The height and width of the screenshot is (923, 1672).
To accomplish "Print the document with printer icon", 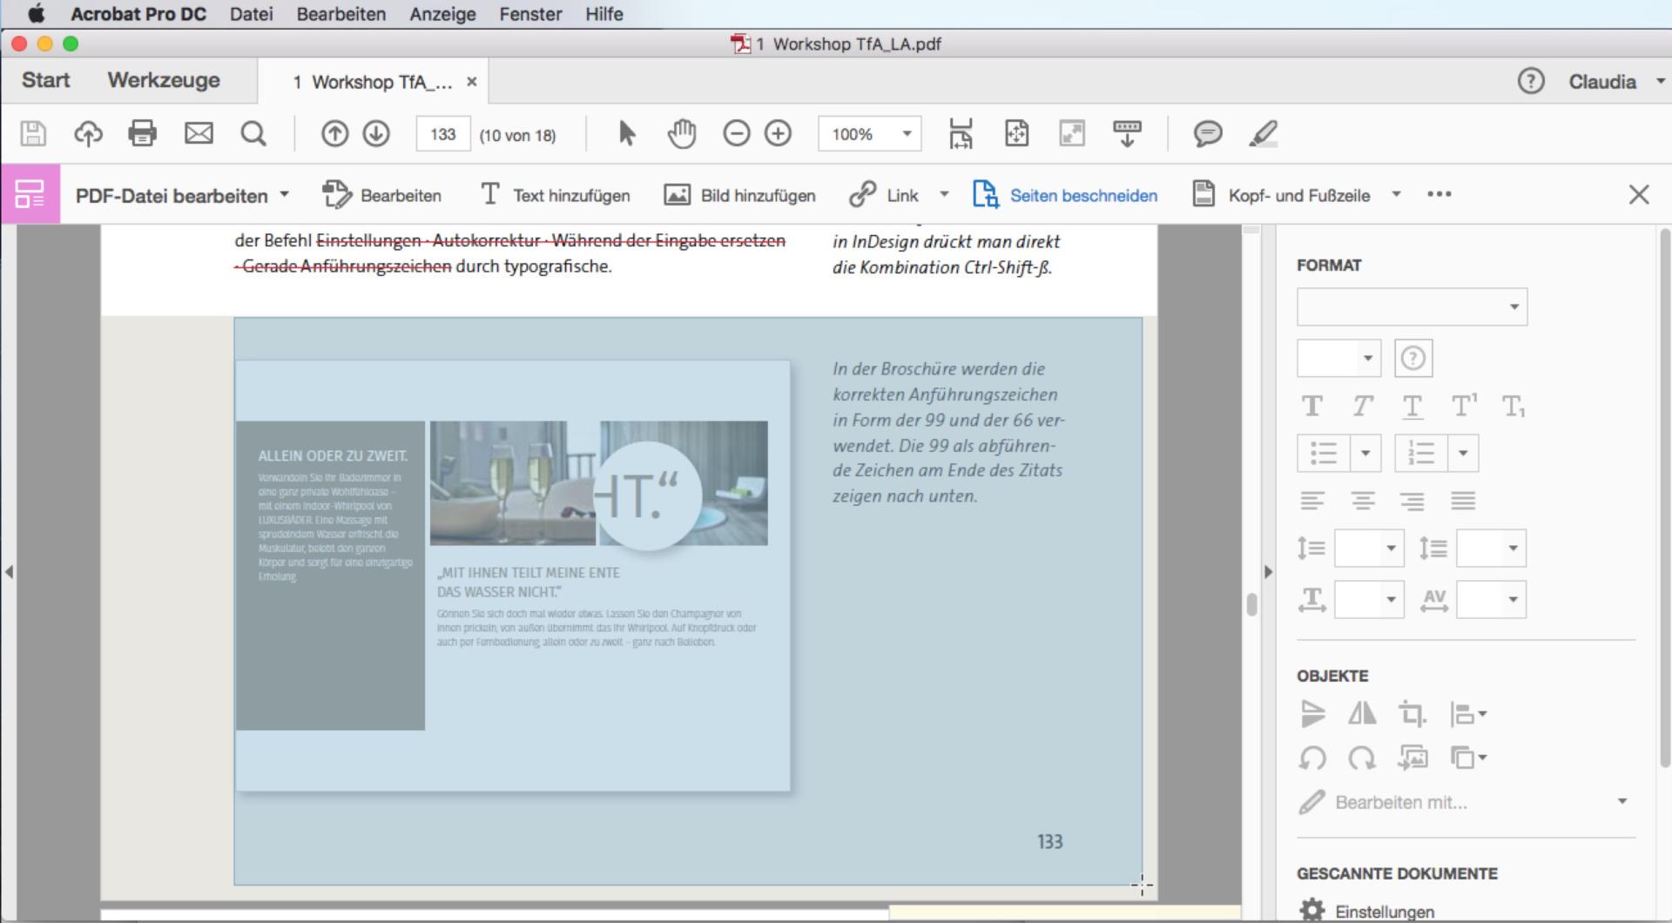I will pyautogui.click(x=143, y=133).
